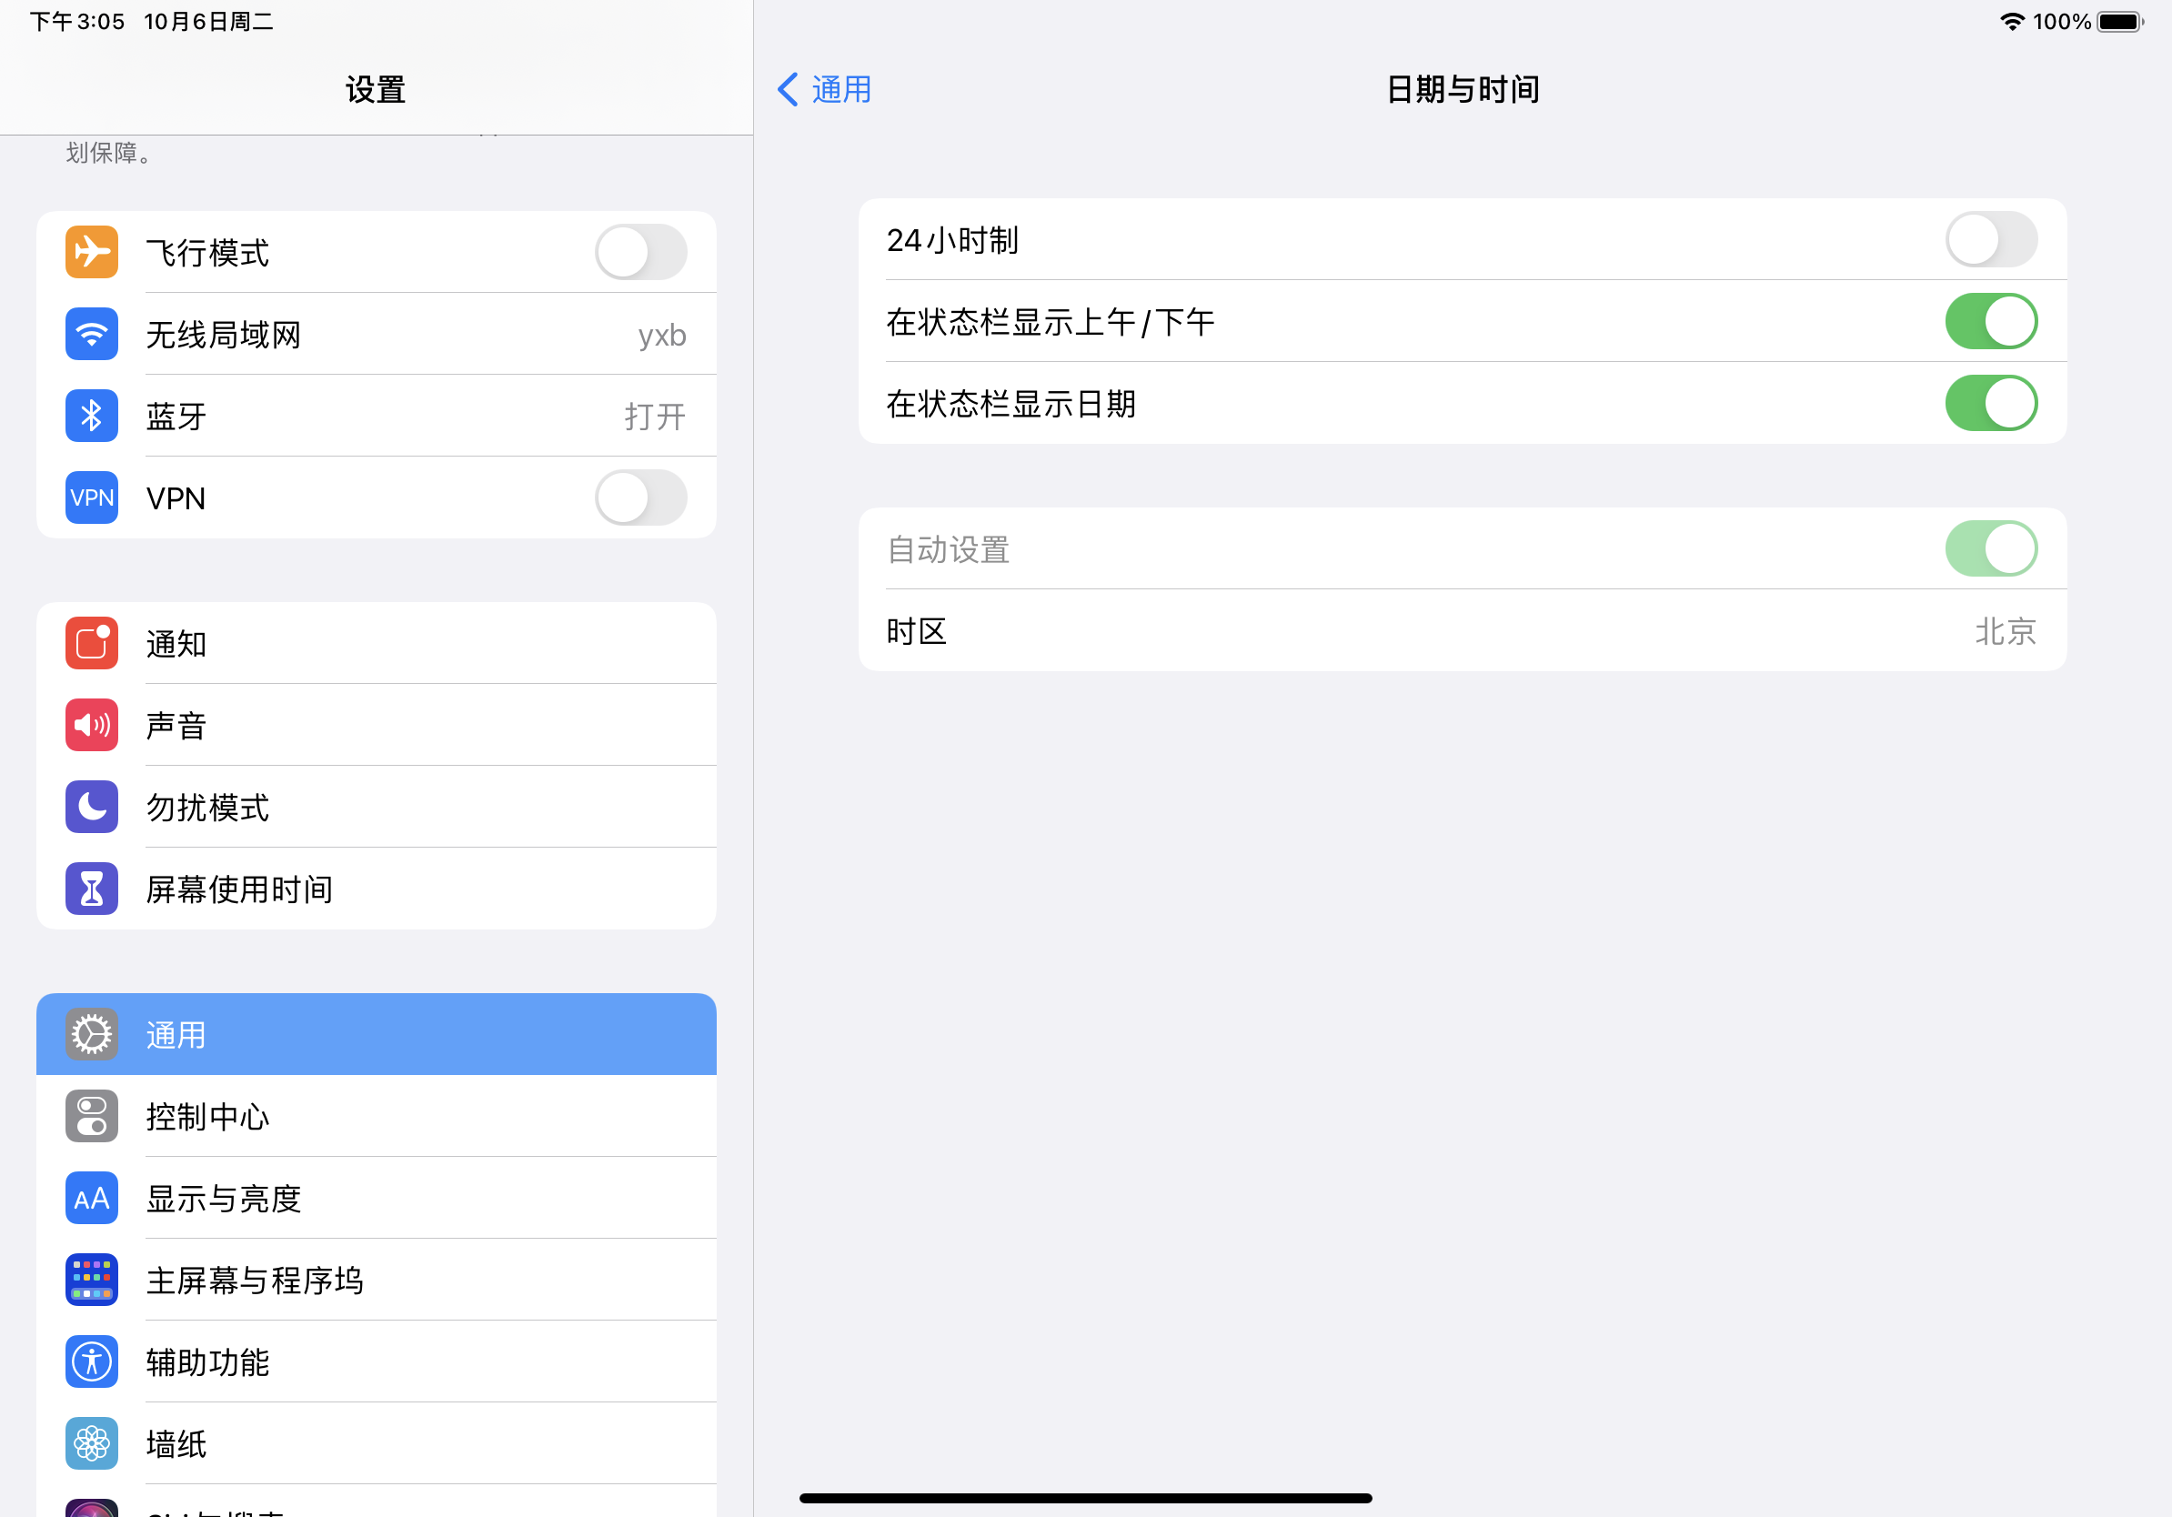Image resolution: width=2172 pixels, height=1517 pixels.
Task: Select 显示与亮度 in sidebar
Action: (x=223, y=1199)
